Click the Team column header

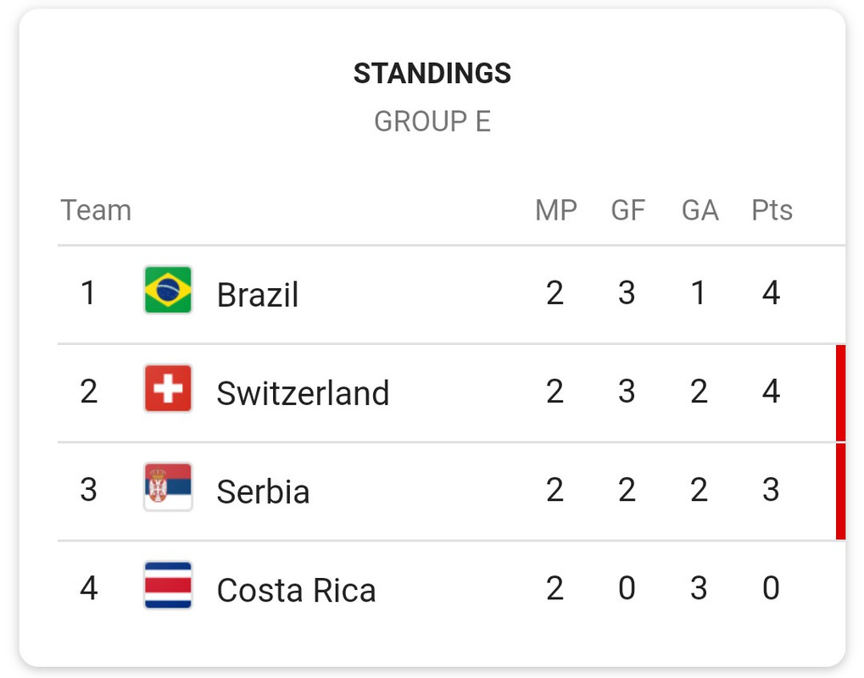pos(96,210)
